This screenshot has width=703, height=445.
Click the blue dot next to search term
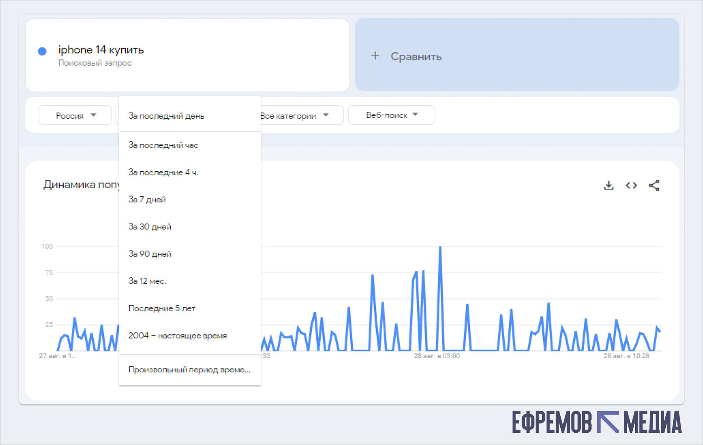[42, 51]
